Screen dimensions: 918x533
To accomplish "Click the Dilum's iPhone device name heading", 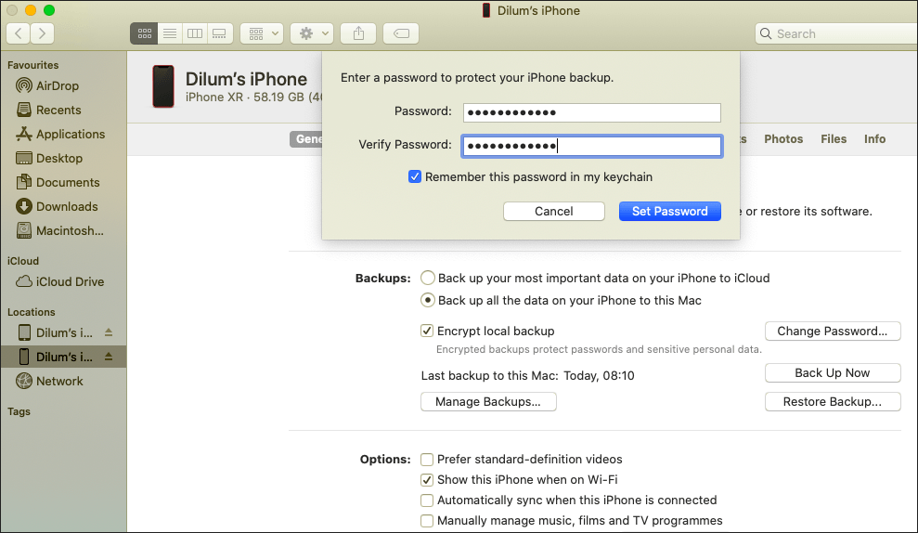I will (x=246, y=79).
